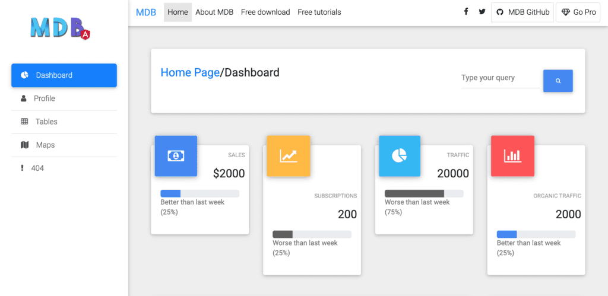Click the MDB GitHub button
The image size is (608, 296).
pos(522,12)
